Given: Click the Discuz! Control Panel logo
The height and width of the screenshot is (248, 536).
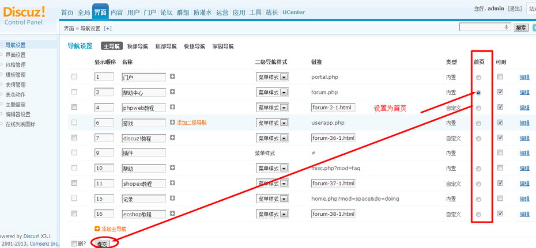Looking at the screenshot, I should click(24, 16).
